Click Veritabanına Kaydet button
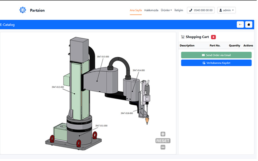 point(216,63)
